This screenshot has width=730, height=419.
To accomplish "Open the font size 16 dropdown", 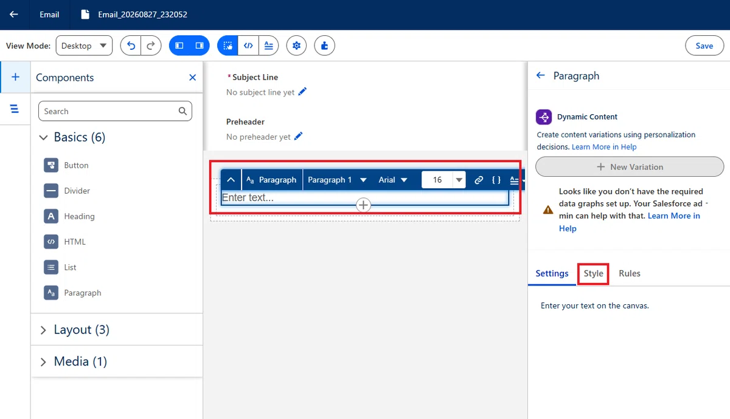I will (460, 180).
